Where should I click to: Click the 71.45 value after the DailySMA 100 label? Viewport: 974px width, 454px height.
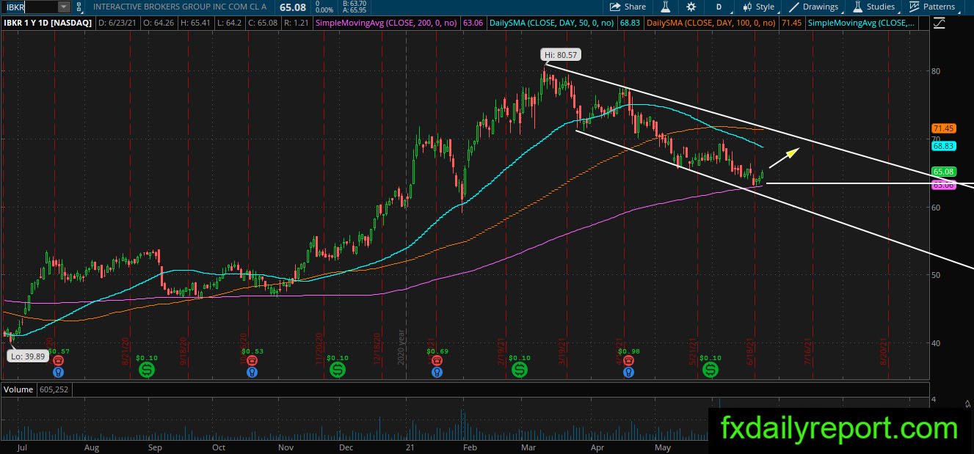[x=791, y=23]
